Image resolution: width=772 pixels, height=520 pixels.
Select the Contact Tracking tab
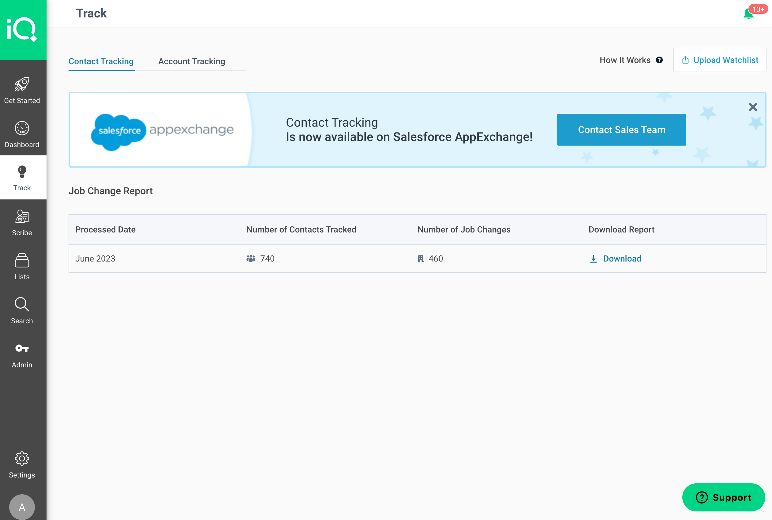(x=101, y=61)
